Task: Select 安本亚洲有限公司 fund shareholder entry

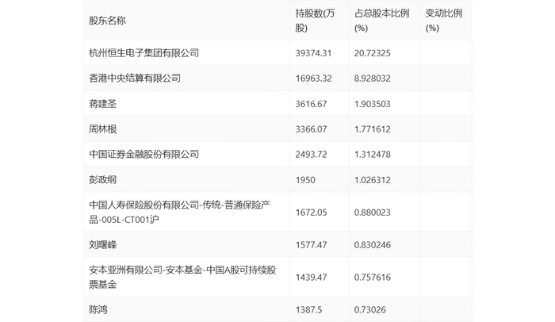Action: coord(182,277)
